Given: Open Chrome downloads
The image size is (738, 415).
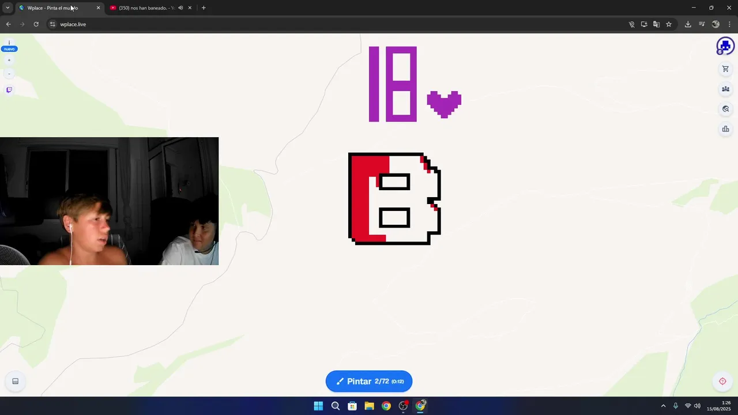Looking at the screenshot, I should (688, 24).
